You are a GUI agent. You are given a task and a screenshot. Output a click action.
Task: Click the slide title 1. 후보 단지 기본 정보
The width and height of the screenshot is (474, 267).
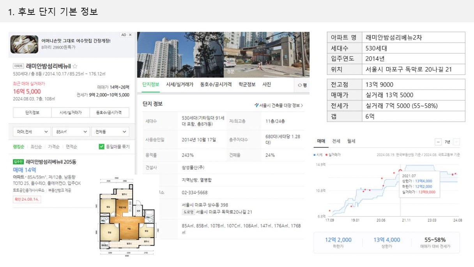tap(53, 11)
